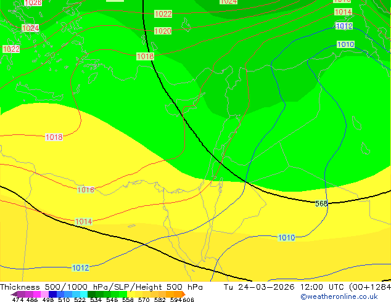Pick the cyan legend swatch
The height and width of the screenshot is (302, 391).
click(84, 294)
